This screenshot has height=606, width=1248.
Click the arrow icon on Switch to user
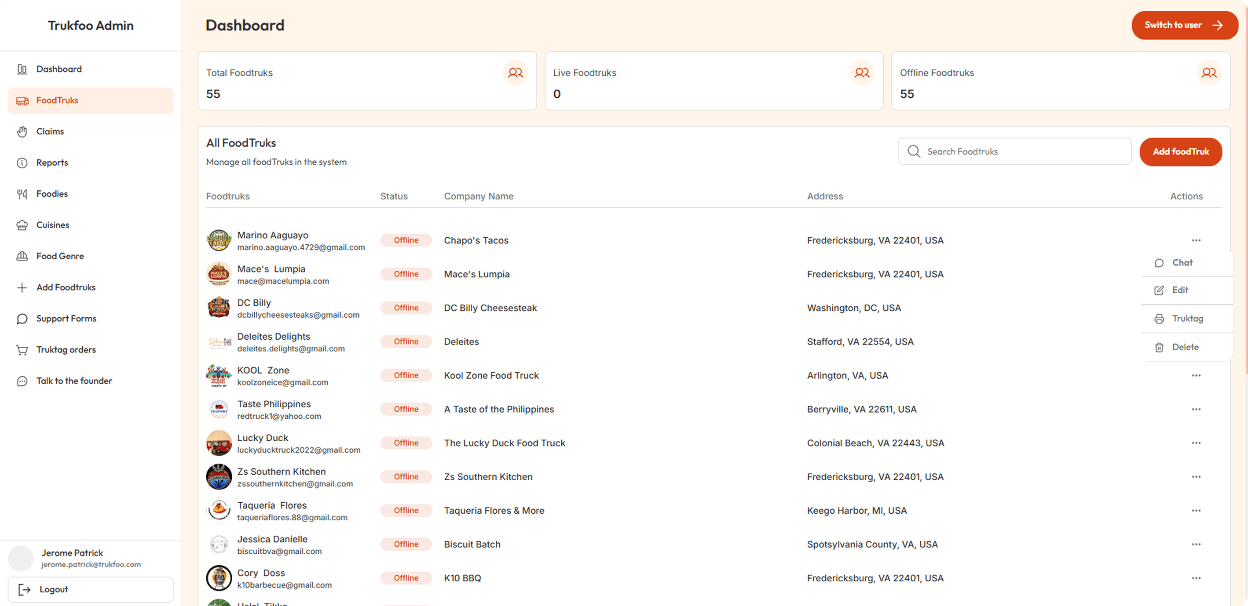tap(1218, 25)
